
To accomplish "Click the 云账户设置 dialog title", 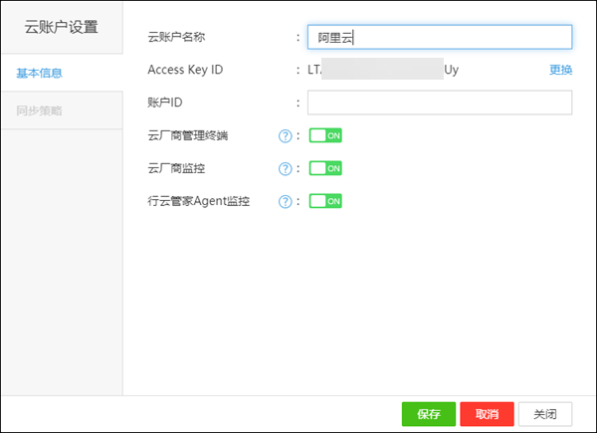I will (62, 27).
